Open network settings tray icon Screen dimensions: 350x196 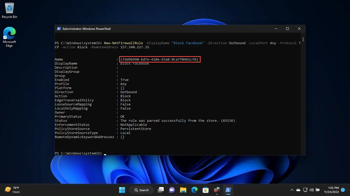click(305, 190)
